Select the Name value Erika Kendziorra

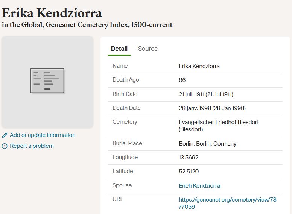pyautogui.click(x=199, y=66)
